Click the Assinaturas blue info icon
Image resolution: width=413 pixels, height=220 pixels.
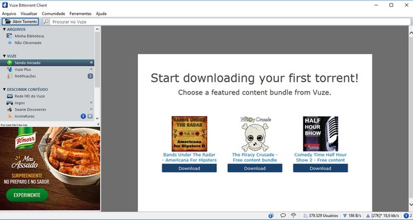tap(83, 116)
